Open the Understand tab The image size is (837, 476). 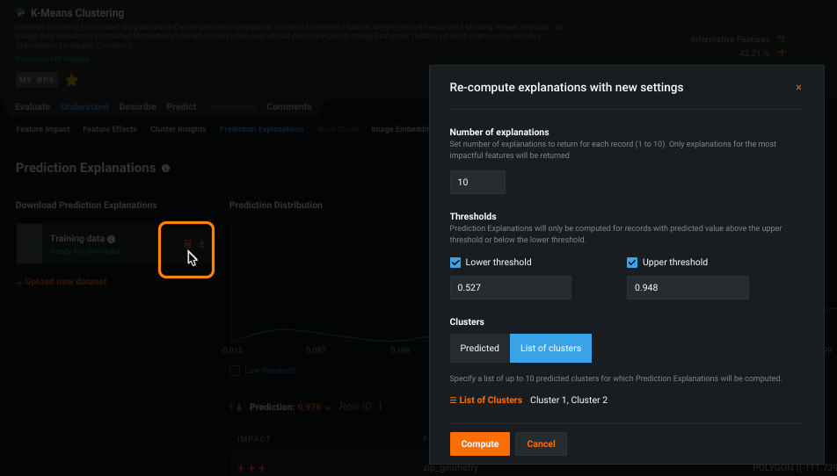pyautogui.click(x=84, y=106)
